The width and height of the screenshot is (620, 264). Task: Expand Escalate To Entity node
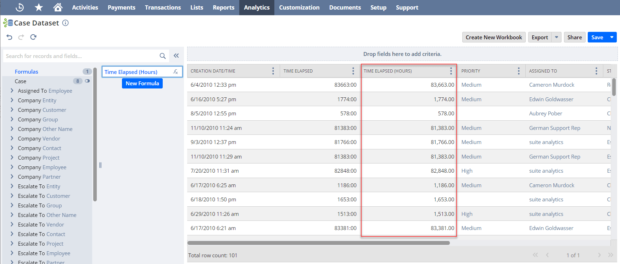12,186
